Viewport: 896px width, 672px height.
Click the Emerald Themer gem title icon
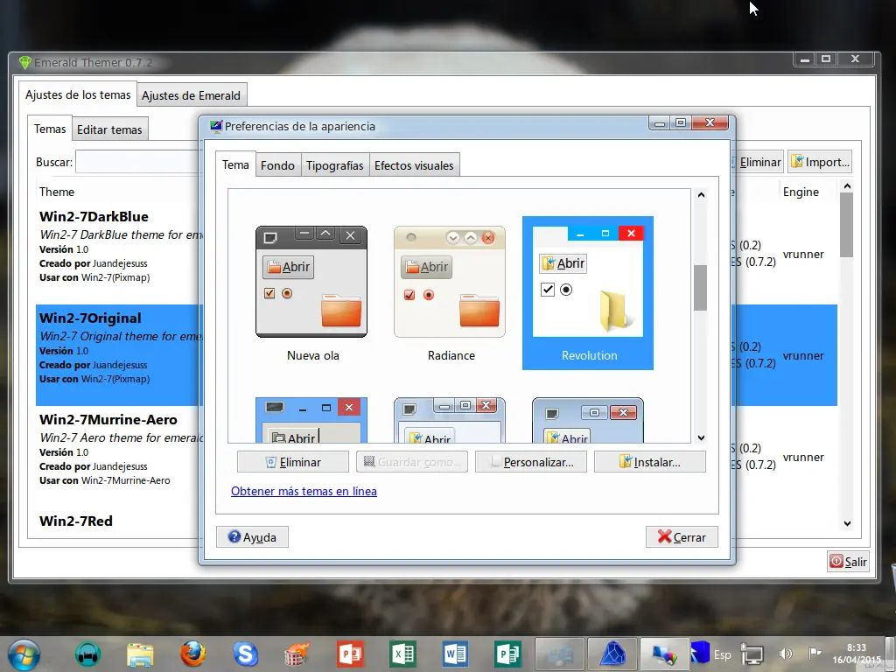[24, 62]
